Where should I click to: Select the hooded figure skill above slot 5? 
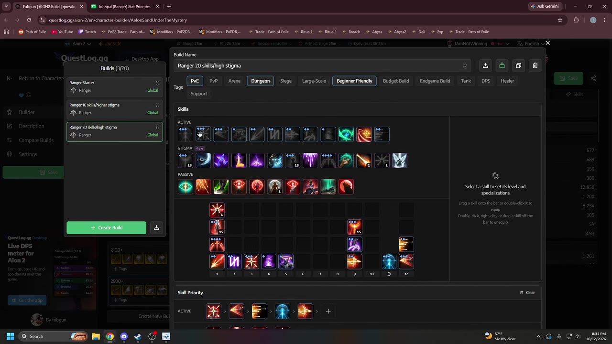(x=286, y=261)
